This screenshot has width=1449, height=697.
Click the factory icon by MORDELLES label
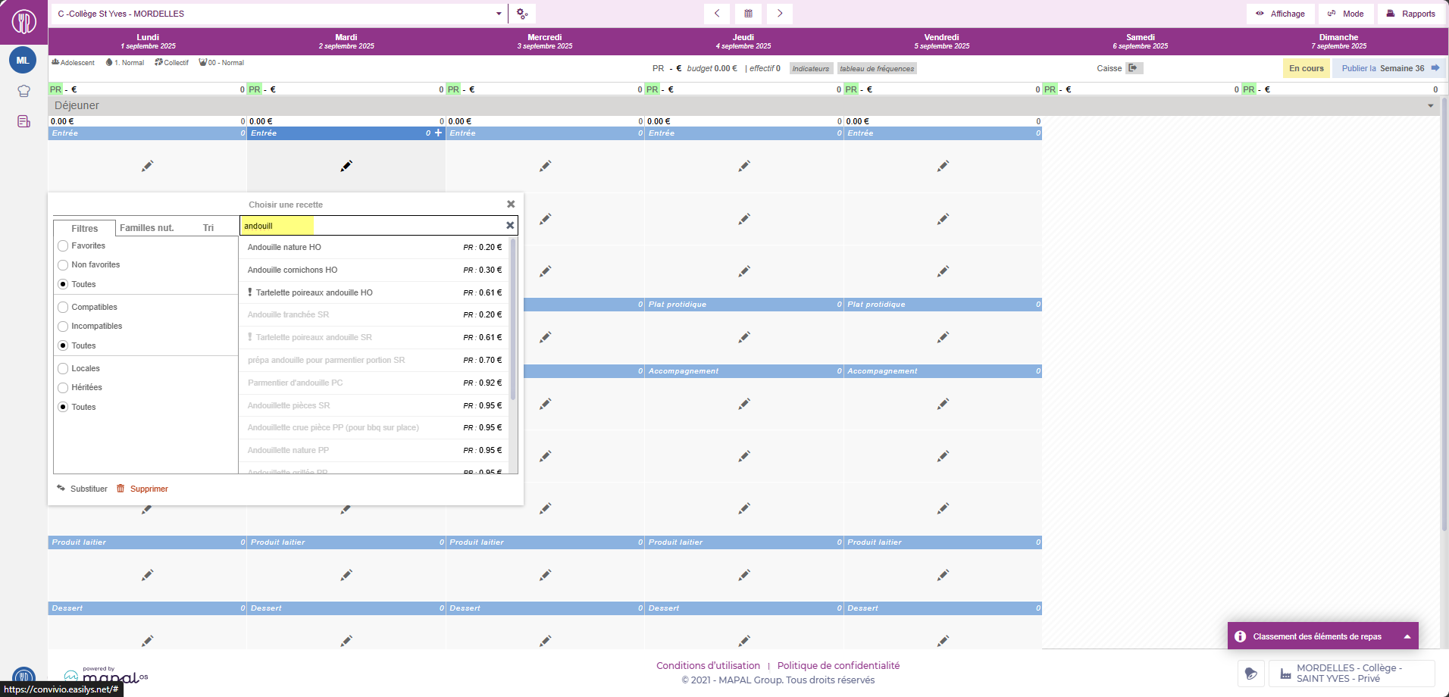pyautogui.click(x=1285, y=674)
